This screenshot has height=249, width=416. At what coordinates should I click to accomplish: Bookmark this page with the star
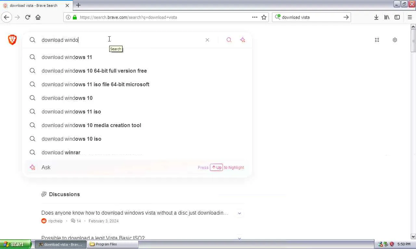[264, 17]
